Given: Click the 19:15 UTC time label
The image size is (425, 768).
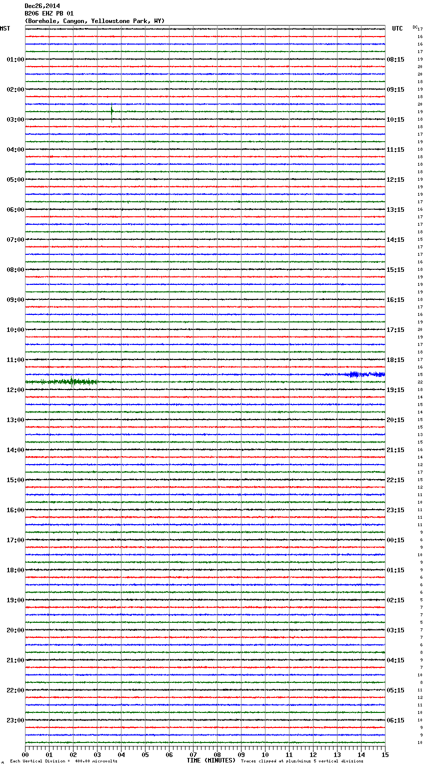Looking at the screenshot, I should click(395, 390).
